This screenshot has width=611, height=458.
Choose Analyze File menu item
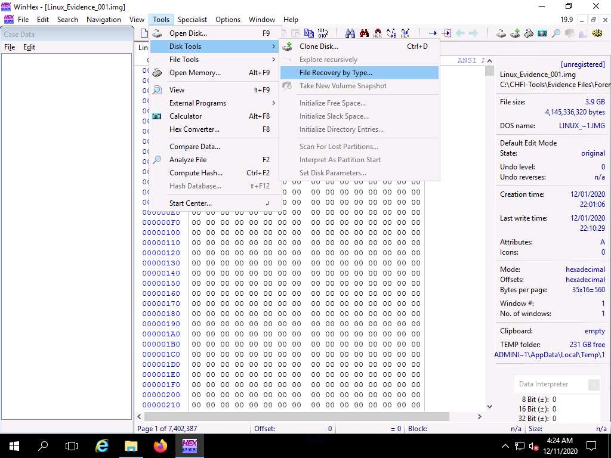[214, 160]
